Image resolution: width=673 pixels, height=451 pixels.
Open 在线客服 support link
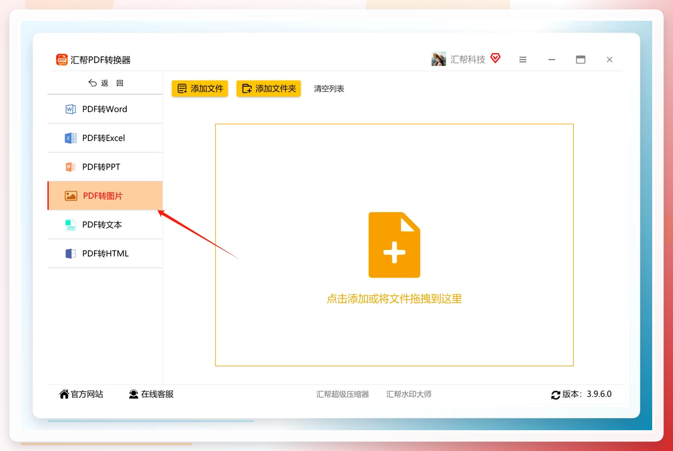[x=151, y=394]
